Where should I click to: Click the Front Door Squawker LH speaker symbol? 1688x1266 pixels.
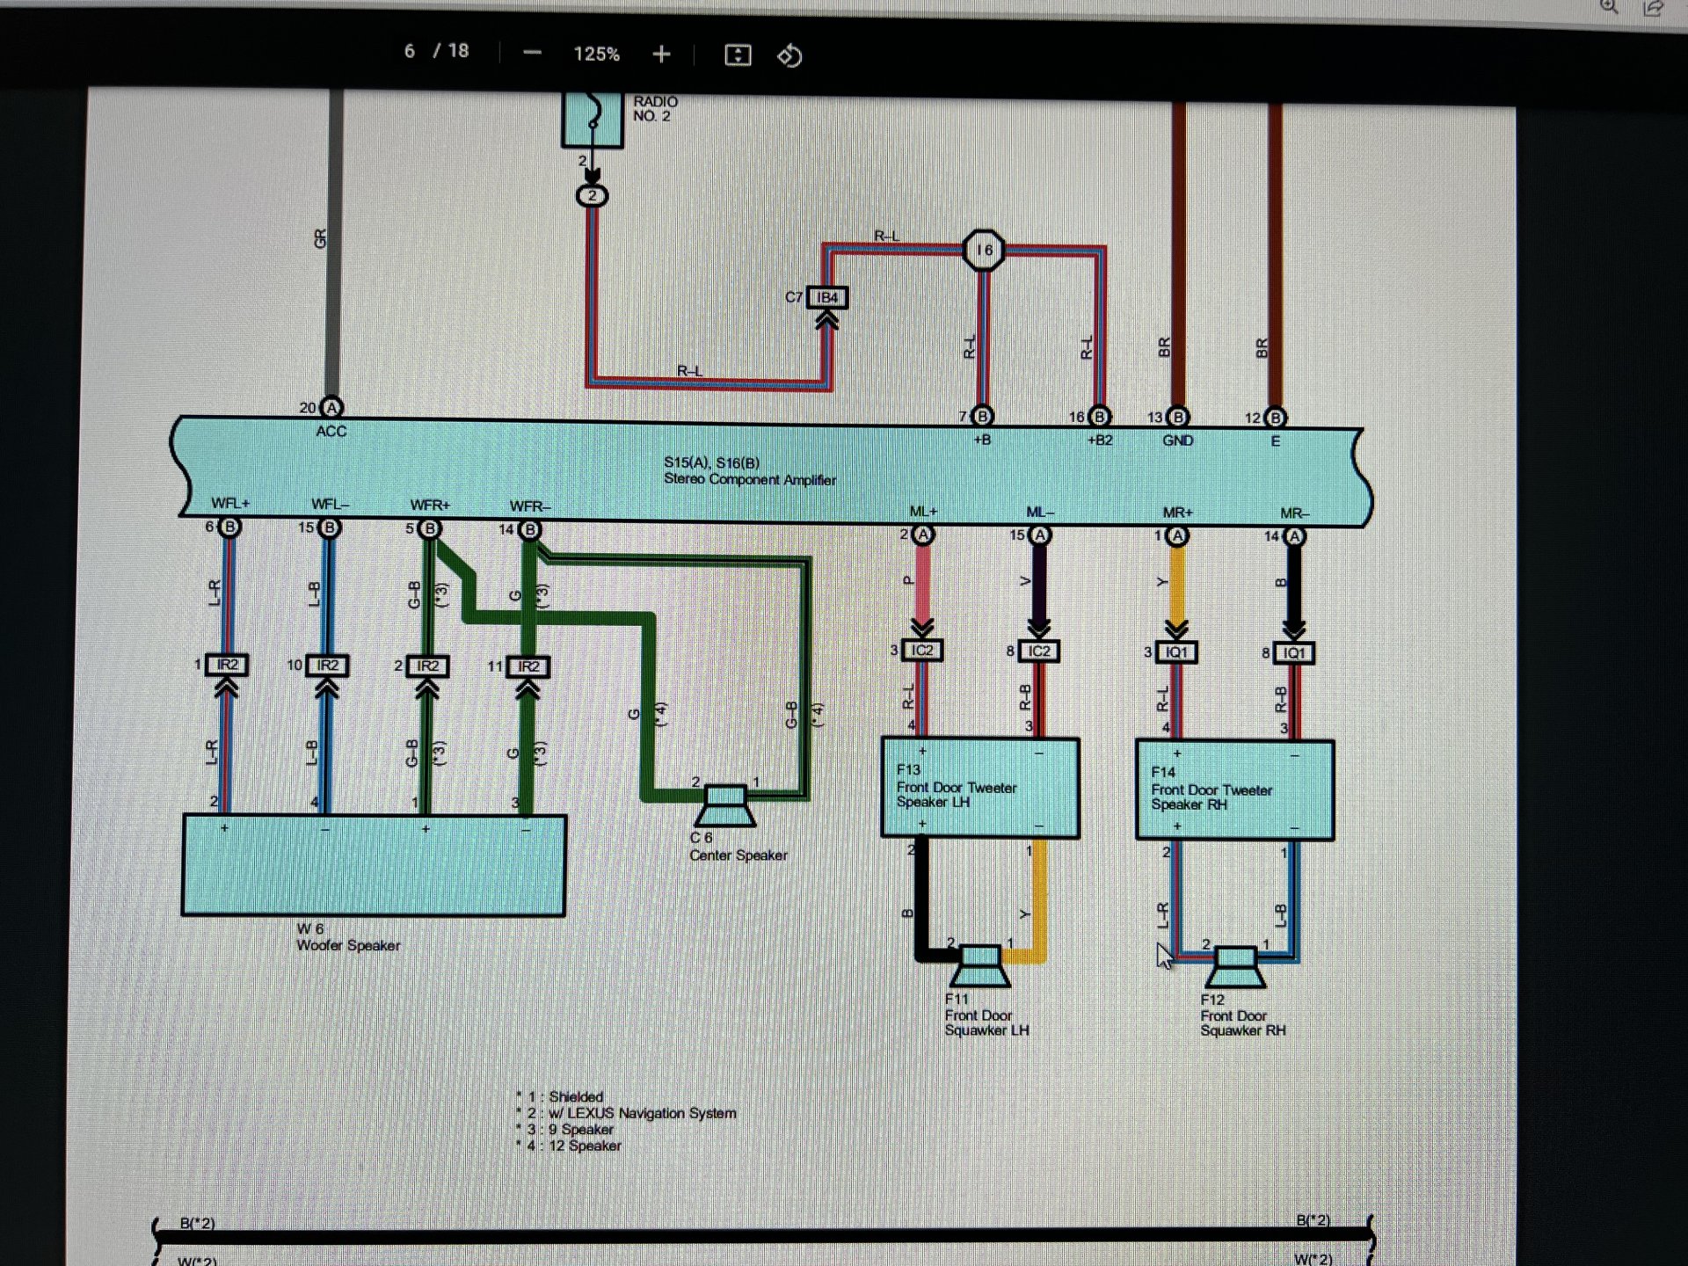(980, 965)
